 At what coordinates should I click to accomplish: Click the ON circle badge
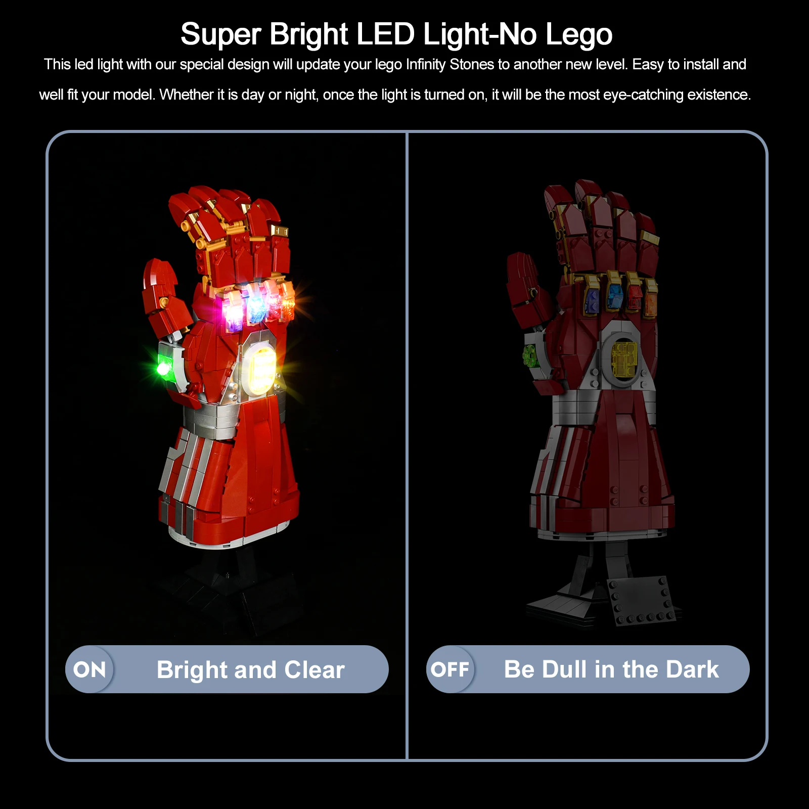[x=89, y=669]
